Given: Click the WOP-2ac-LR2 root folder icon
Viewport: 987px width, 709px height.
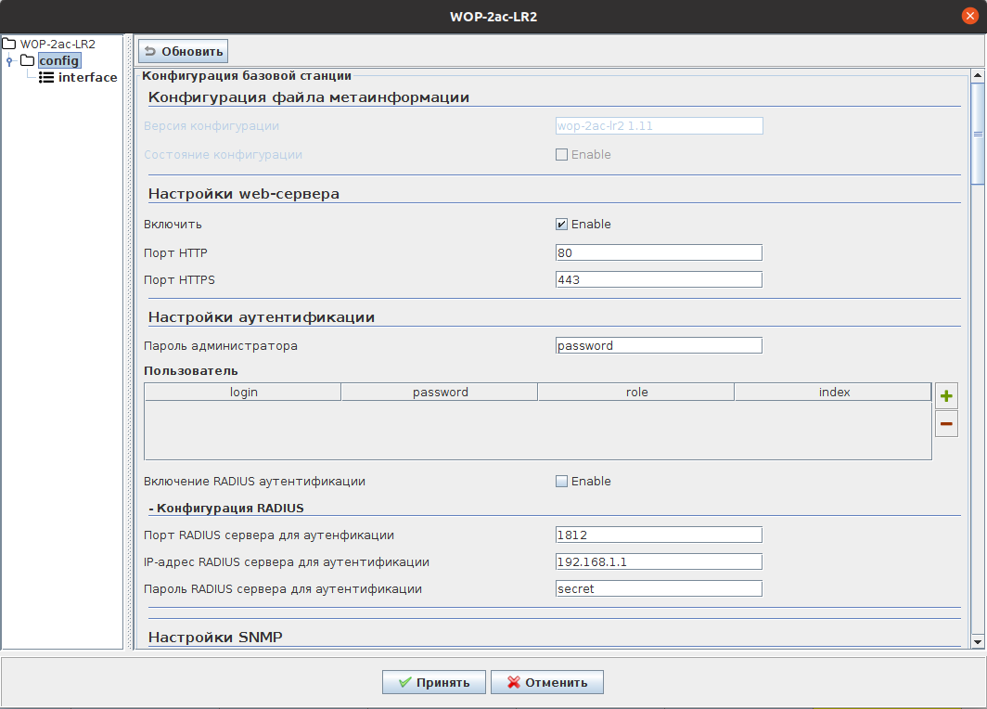Looking at the screenshot, I should [x=10, y=44].
